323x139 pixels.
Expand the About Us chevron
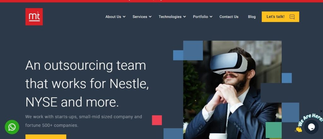pos(124,17)
